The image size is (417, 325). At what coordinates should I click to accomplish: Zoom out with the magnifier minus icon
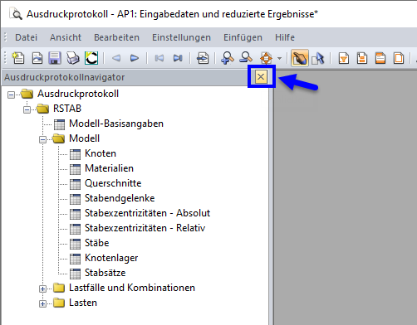(x=246, y=57)
